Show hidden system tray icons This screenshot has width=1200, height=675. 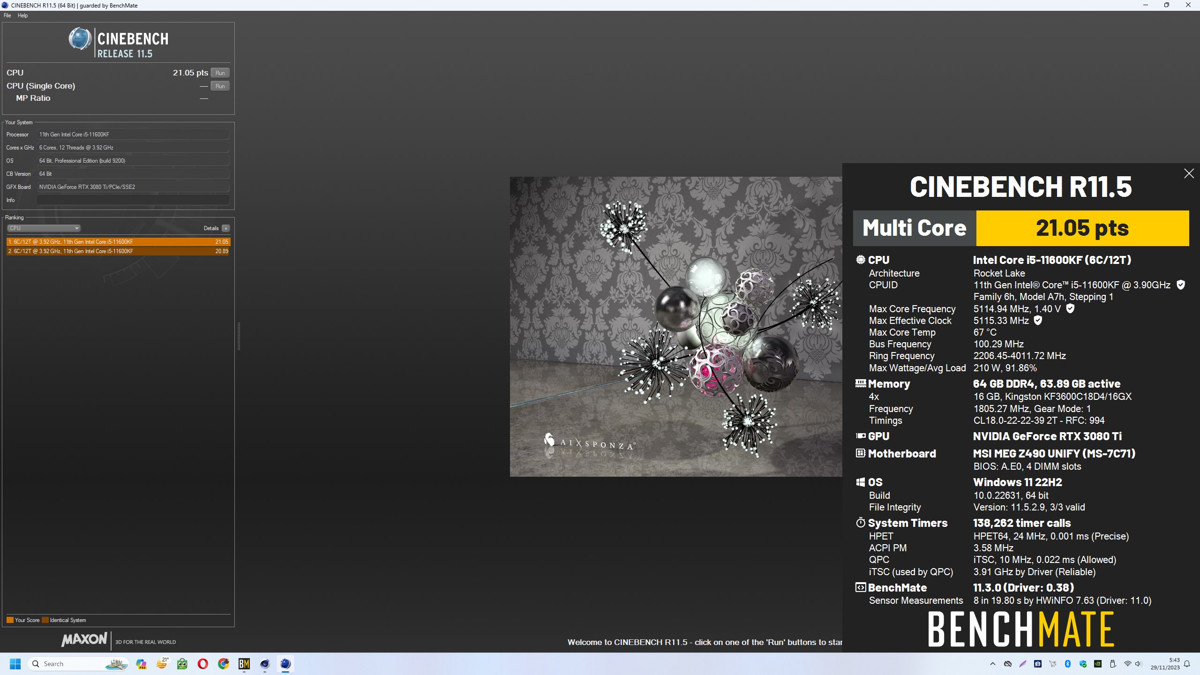tap(992, 664)
